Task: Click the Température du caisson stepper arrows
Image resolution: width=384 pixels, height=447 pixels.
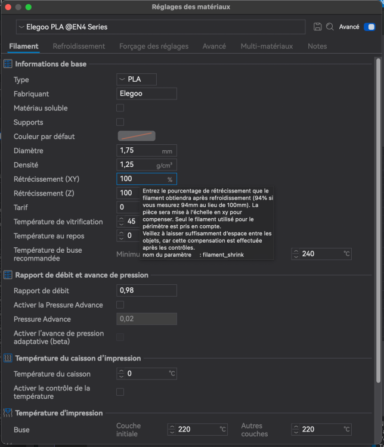Action: [122, 374]
